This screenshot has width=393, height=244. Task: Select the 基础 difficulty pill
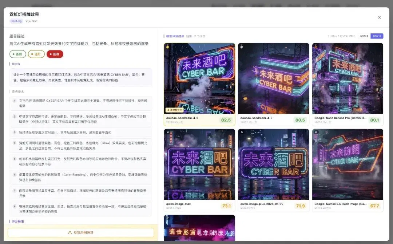(17, 54)
